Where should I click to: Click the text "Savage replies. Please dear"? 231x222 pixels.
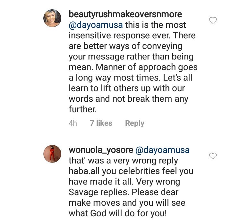(x=124, y=193)
